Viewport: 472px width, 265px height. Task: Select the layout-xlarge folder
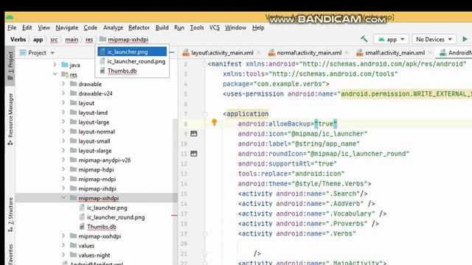pyautogui.click(x=95, y=150)
